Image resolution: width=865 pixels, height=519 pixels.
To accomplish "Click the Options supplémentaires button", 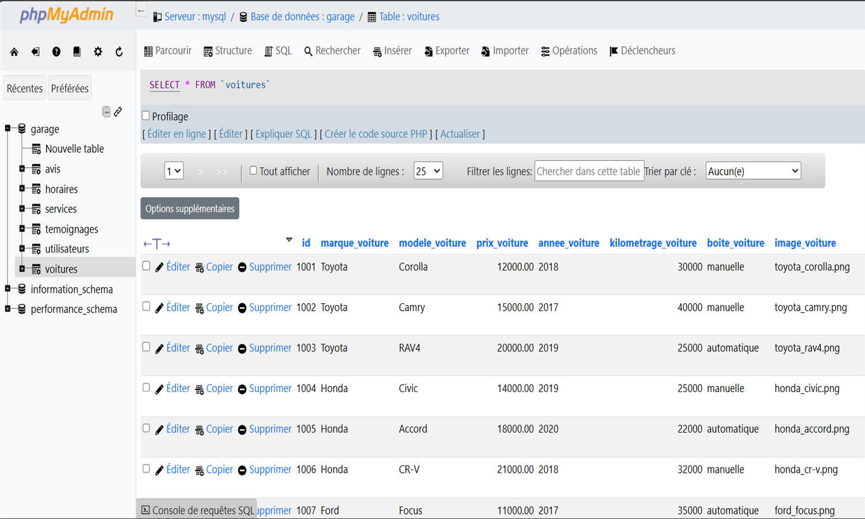I will pos(190,209).
